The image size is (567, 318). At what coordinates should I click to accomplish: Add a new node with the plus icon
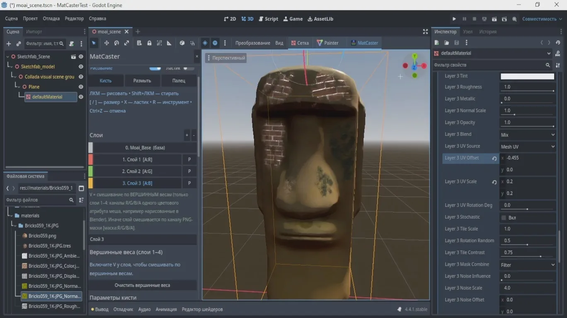pos(9,43)
